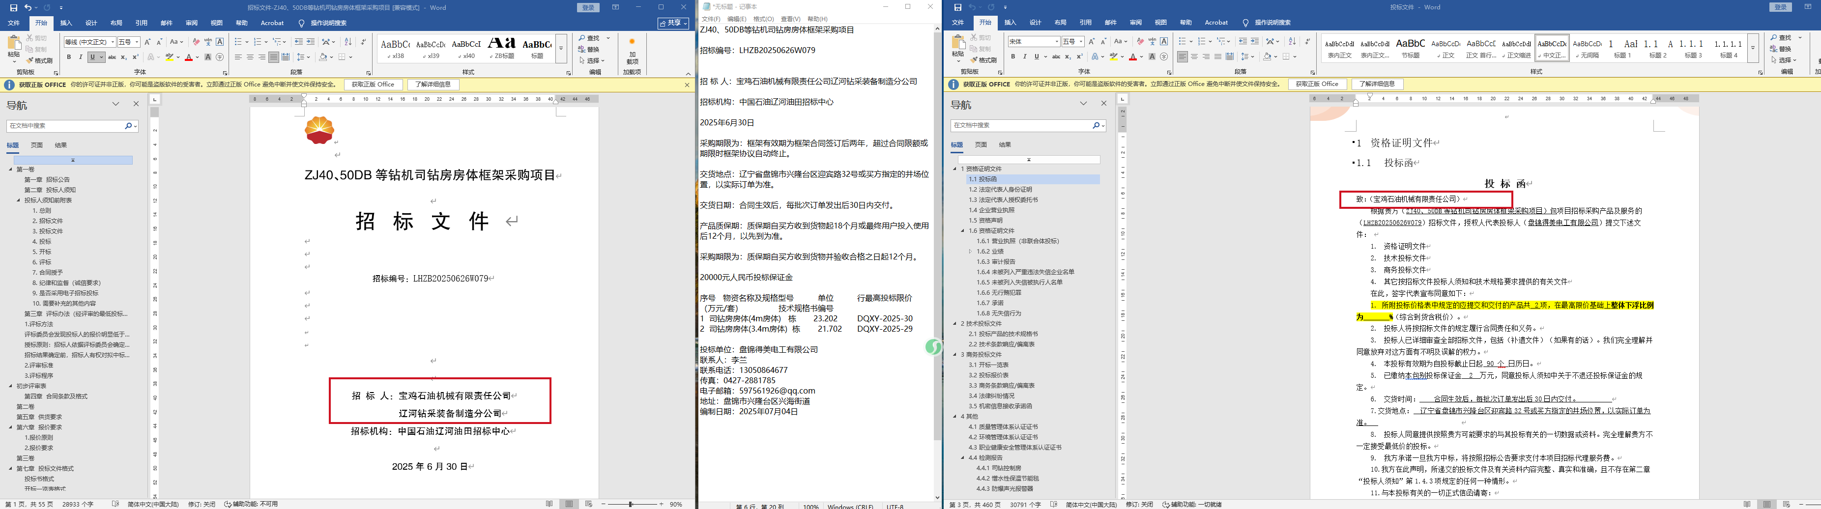Toggle Underline in left Word ribbon
Viewport: 1821px width, 509px height.
[x=92, y=57]
